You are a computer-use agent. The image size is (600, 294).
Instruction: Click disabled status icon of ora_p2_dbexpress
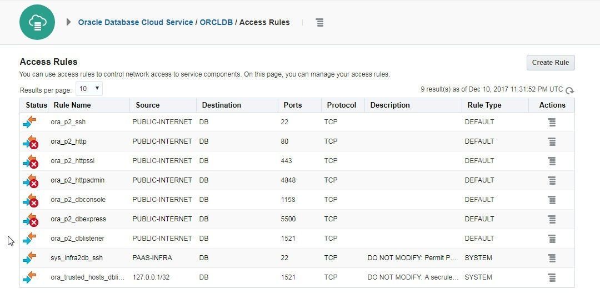pyautogui.click(x=31, y=220)
